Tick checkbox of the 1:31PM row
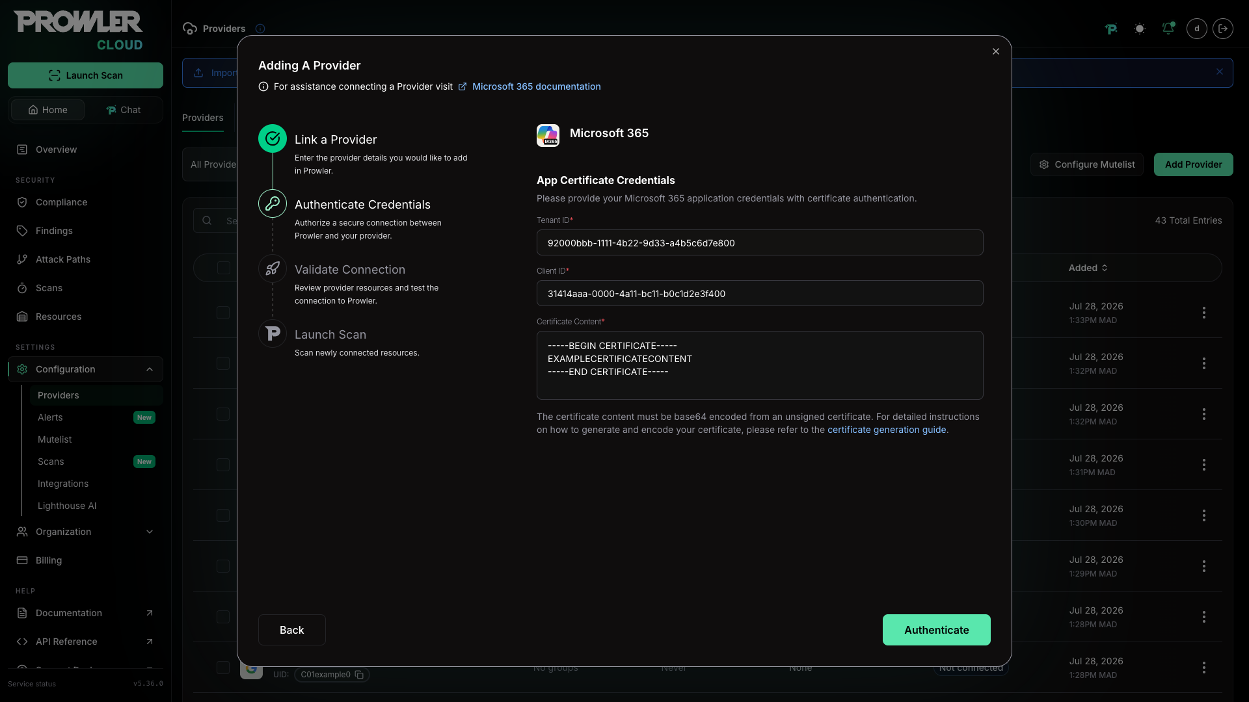This screenshot has height=702, width=1249. [x=223, y=465]
